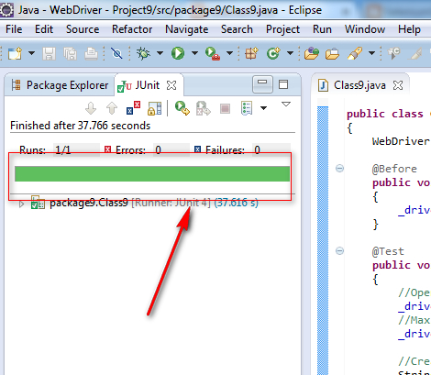Click the green JUnit progress bar
431x375 pixels.
click(152, 174)
